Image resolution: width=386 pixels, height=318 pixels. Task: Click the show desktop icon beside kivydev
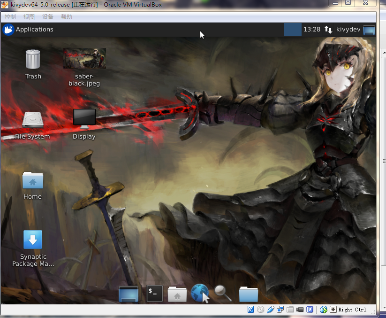pyautogui.click(x=369, y=30)
